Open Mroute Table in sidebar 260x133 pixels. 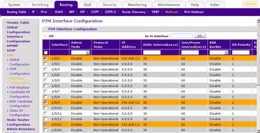click(x=18, y=23)
